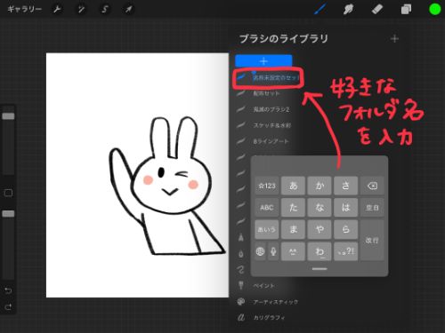
Task: Adjust the brush opacity sidebar slider
Action: tap(8, 213)
